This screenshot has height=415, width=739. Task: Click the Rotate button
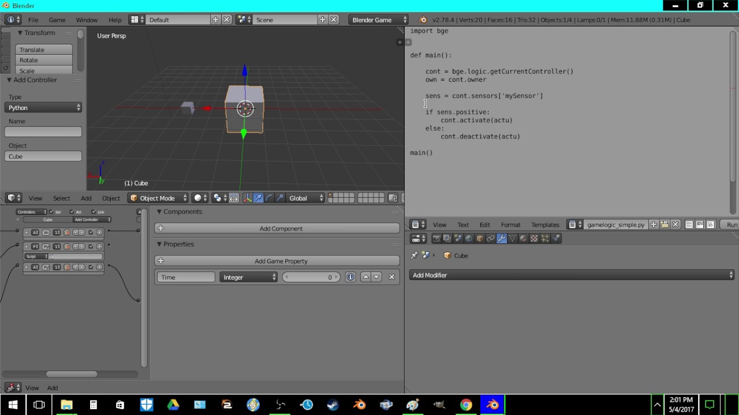coord(44,60)
